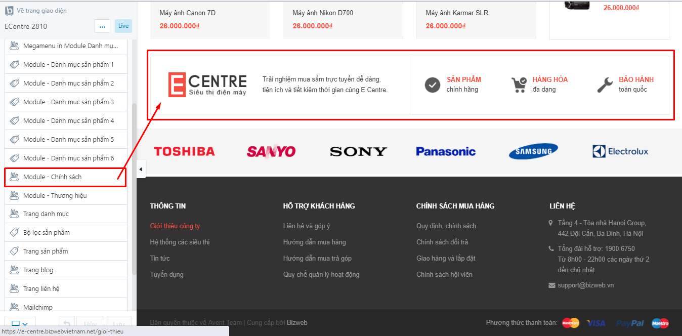Click the Live badge button

click(123, 26)
